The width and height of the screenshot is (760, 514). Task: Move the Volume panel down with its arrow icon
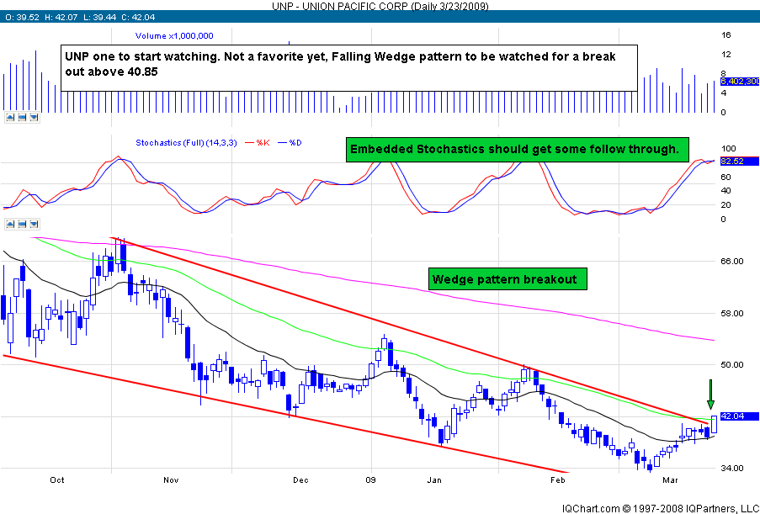pyautogui.click(x=34, y=117)
